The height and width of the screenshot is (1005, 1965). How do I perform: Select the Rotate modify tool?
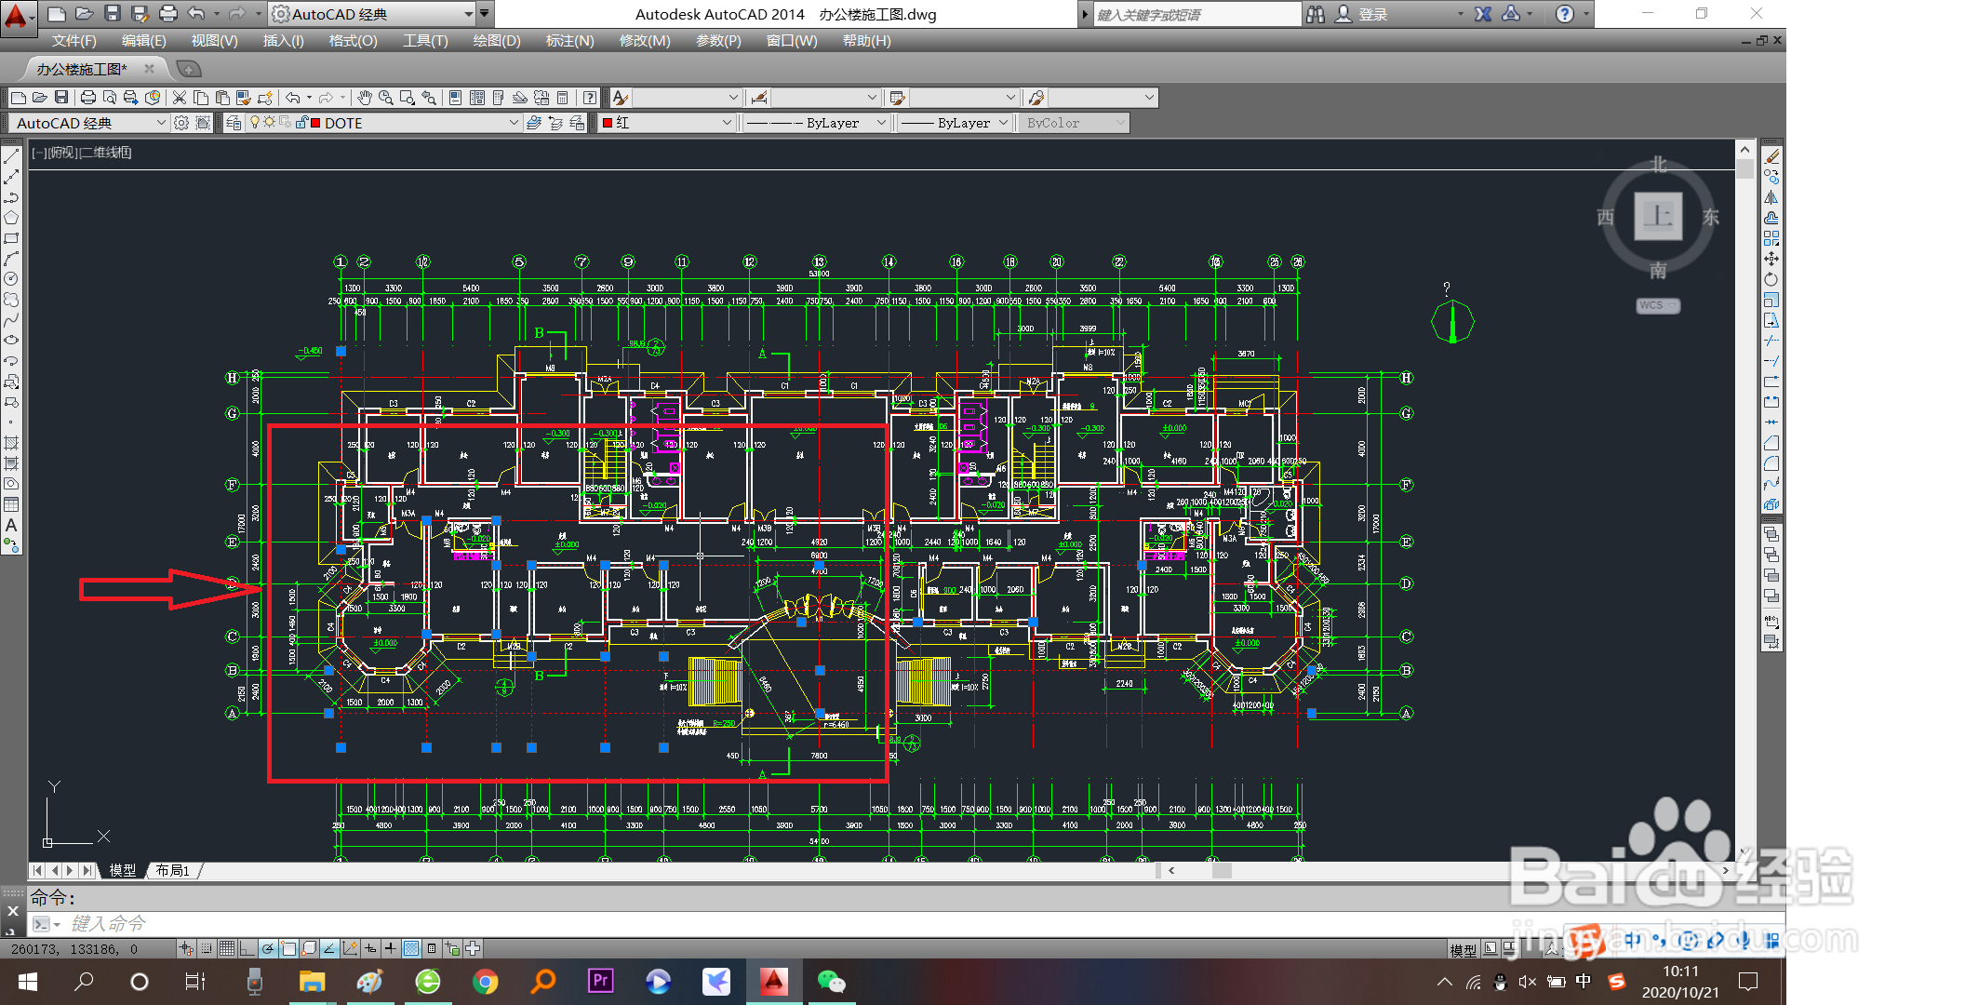click(1771, 279)
